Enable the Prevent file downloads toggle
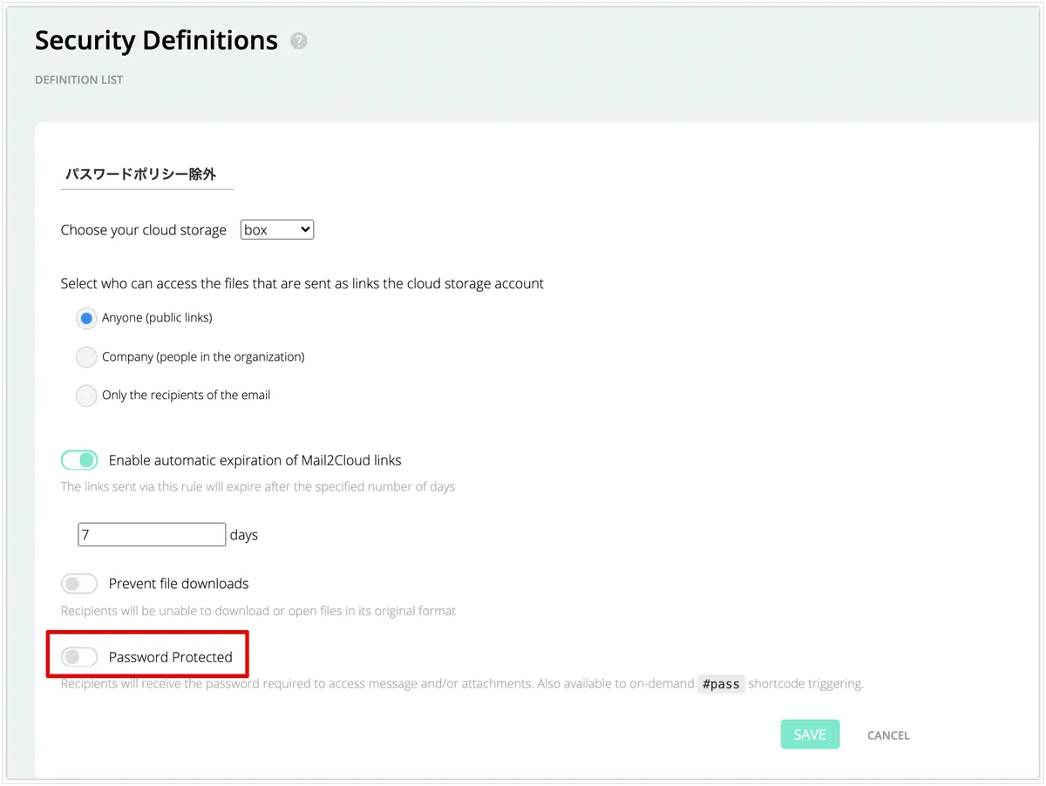The image size is (1046, 786). click(79, 584)
